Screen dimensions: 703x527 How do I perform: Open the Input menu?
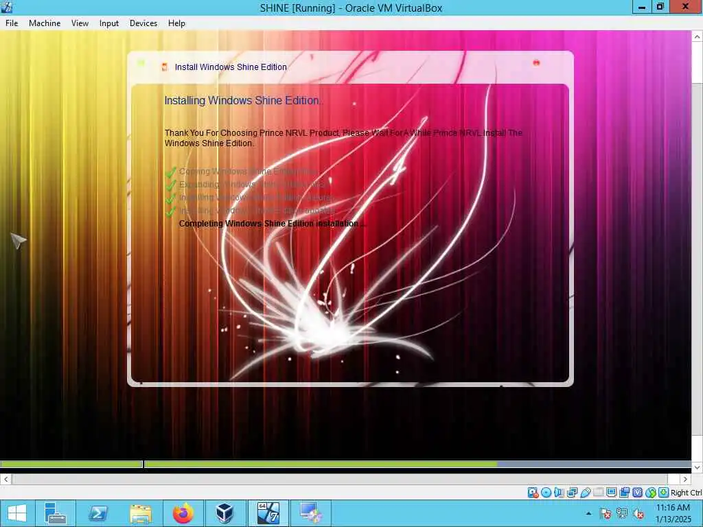109,23
